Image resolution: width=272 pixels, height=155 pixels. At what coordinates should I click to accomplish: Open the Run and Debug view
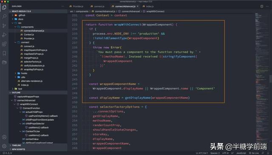4,35
